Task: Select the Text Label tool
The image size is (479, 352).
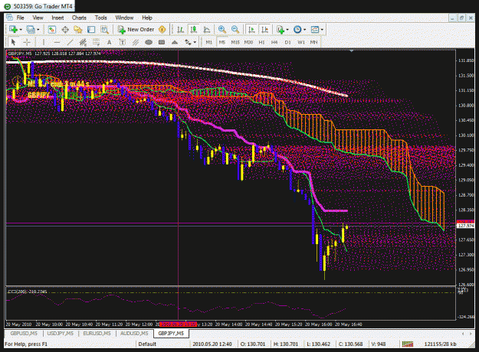Action: point(122,42)
